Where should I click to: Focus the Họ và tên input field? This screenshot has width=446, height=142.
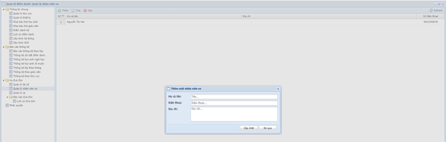(x=234, y=97)
